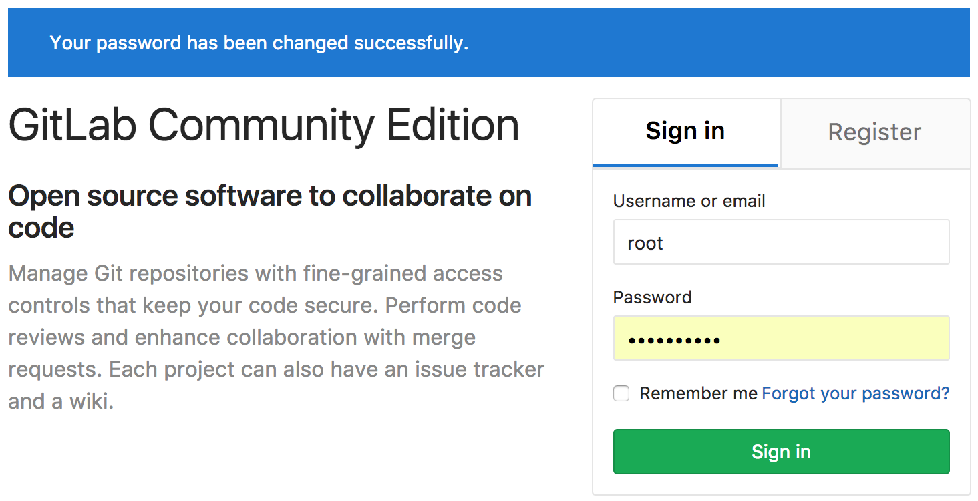
Task: Tick the Remember me checkbox
Action: point(621,394)
